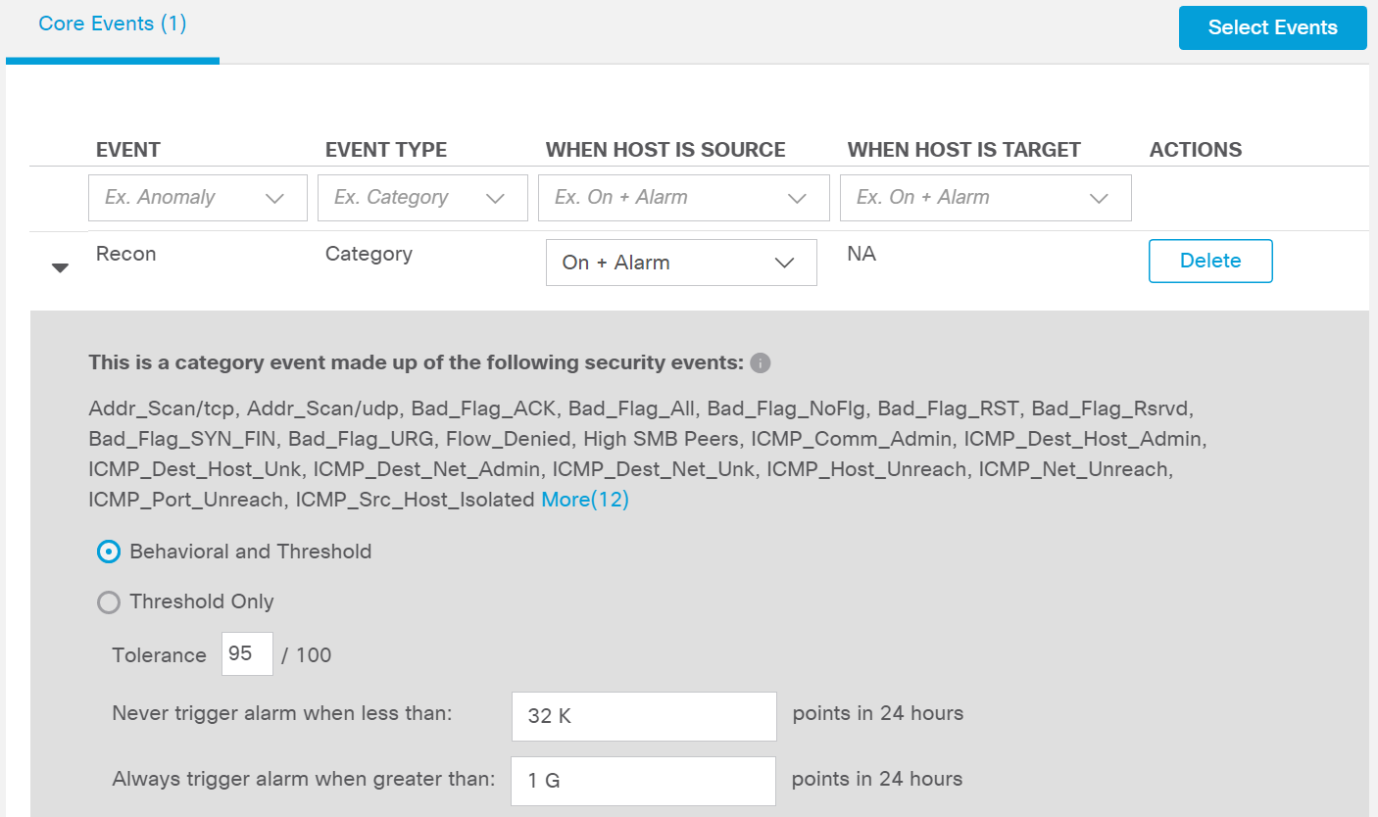Viewport: 1378px width, 817px height.
Task: Switch to Core Events (1) tab
Action: click(112, 24)
